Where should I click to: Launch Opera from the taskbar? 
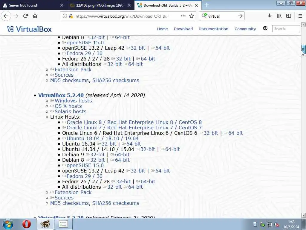tap(26, 224)
